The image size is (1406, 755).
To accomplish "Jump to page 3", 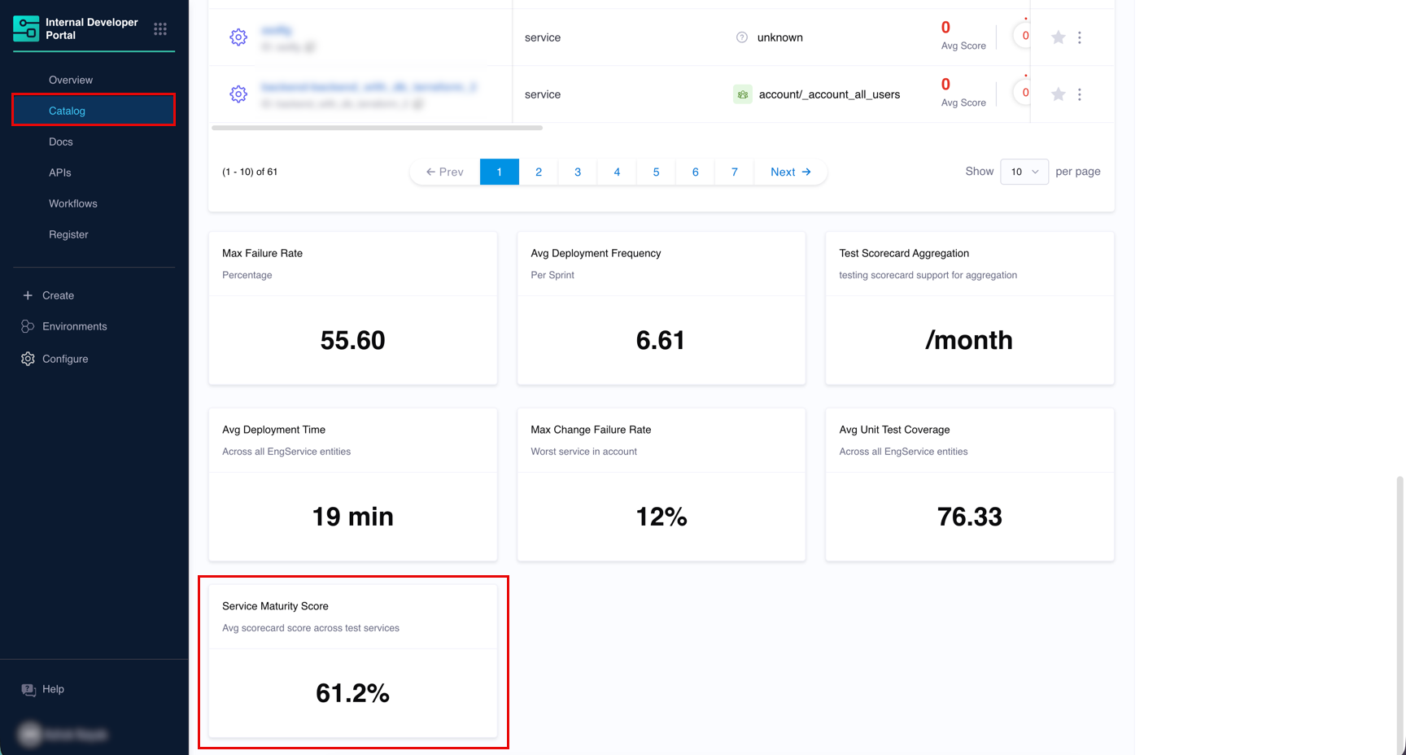I will [578, 172].
